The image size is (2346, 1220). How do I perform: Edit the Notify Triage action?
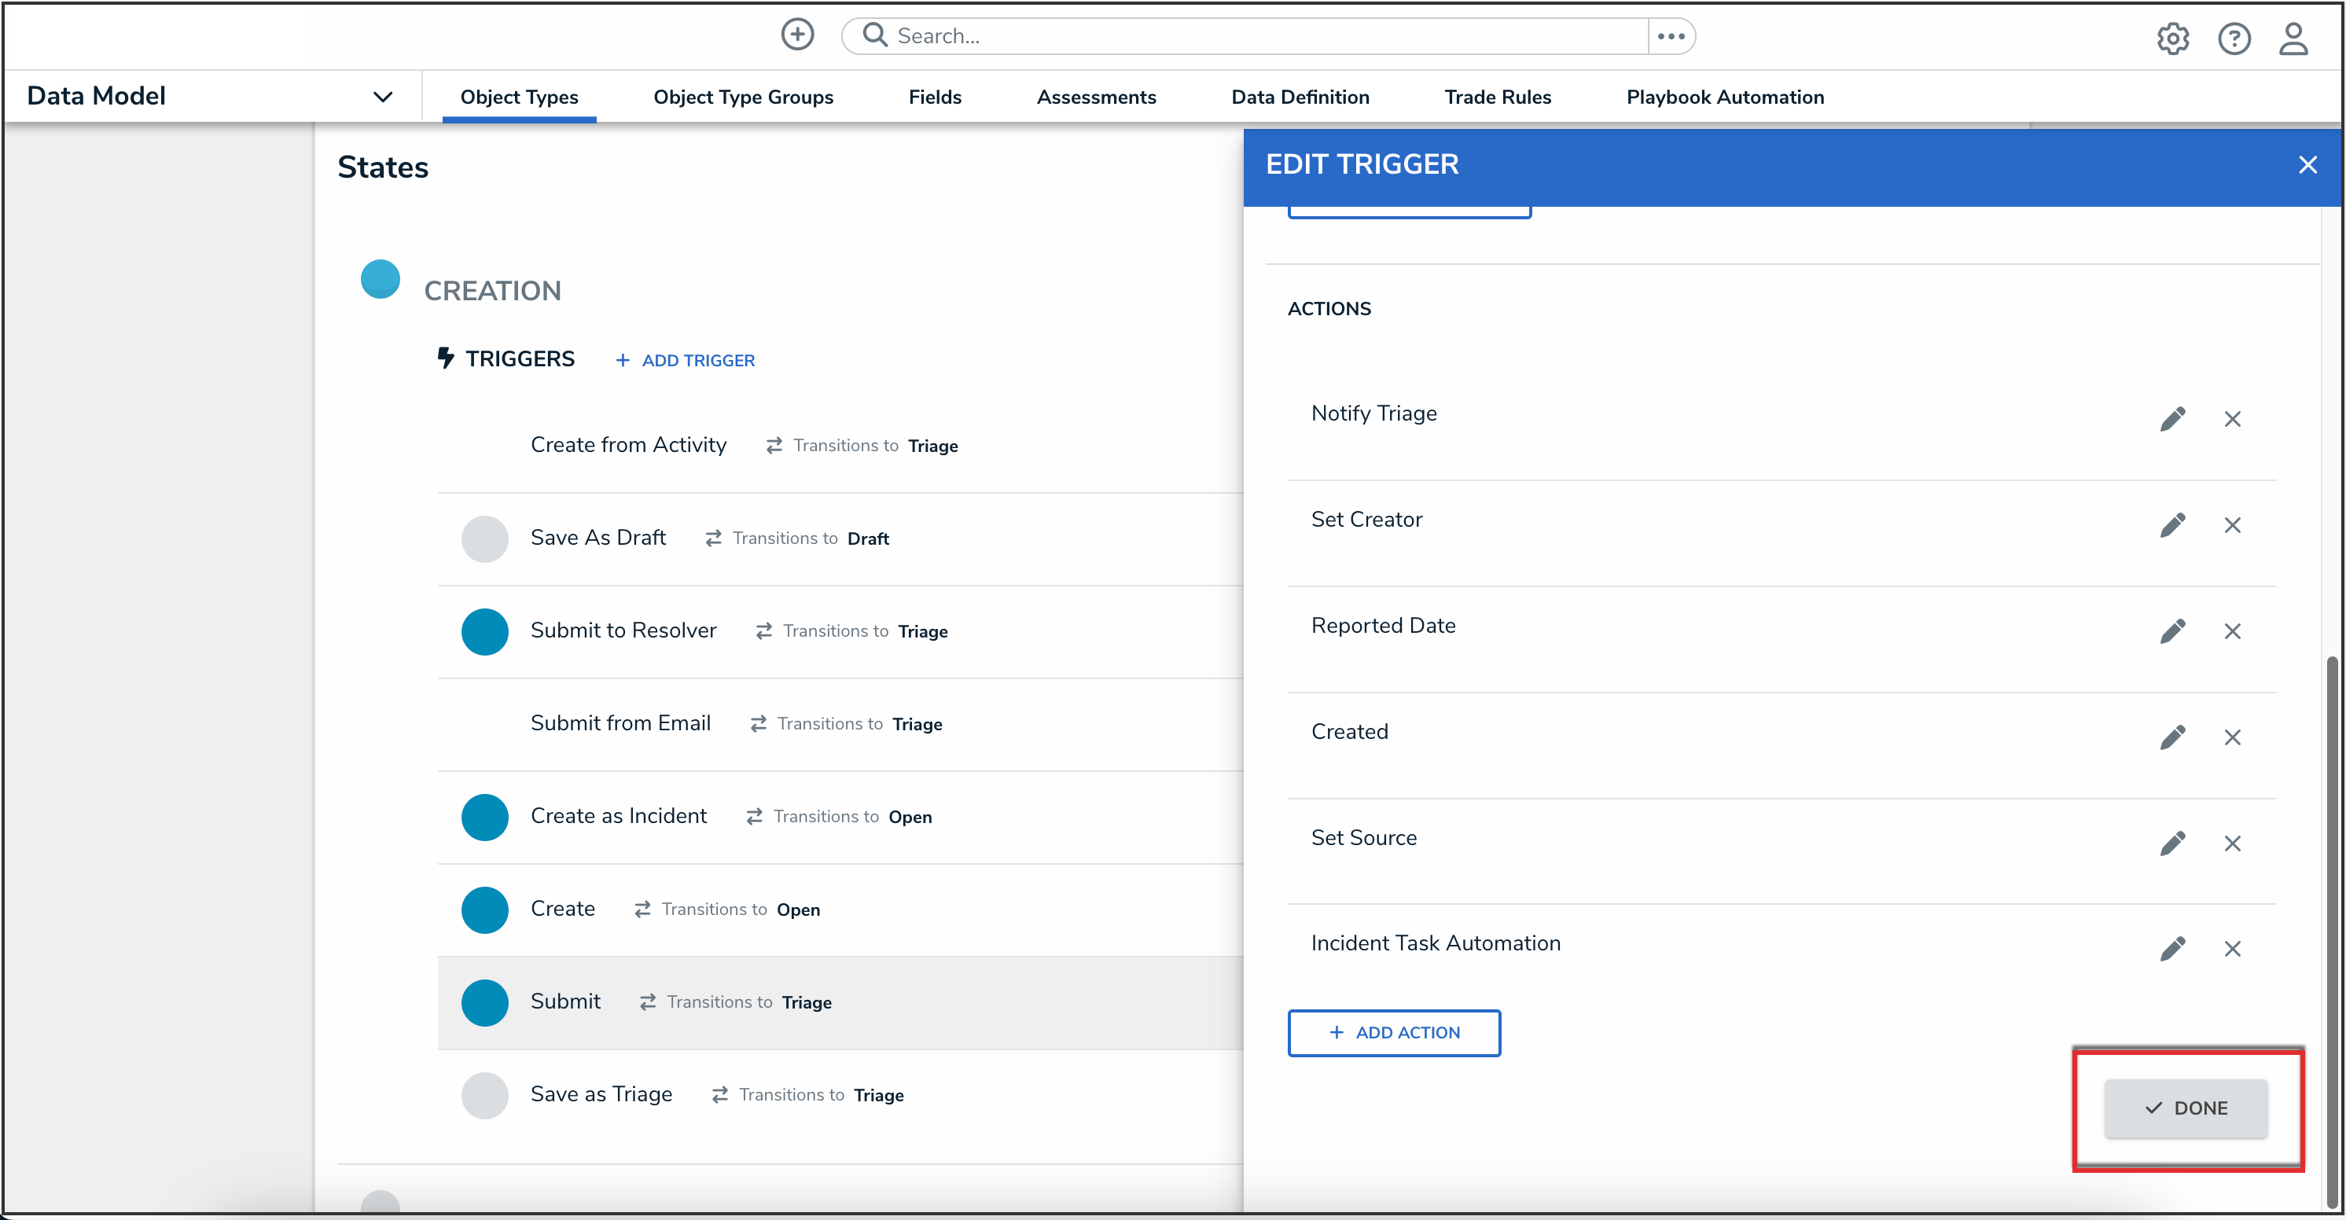[x=2172, y=419]
